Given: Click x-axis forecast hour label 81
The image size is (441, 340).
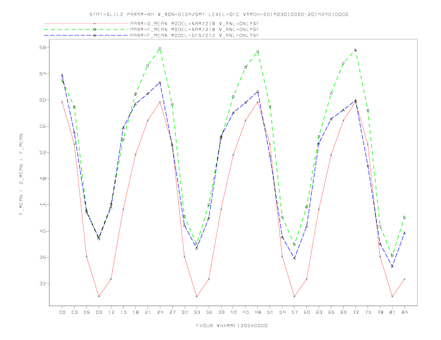Looking at the screenshot, I should point(393,312).
